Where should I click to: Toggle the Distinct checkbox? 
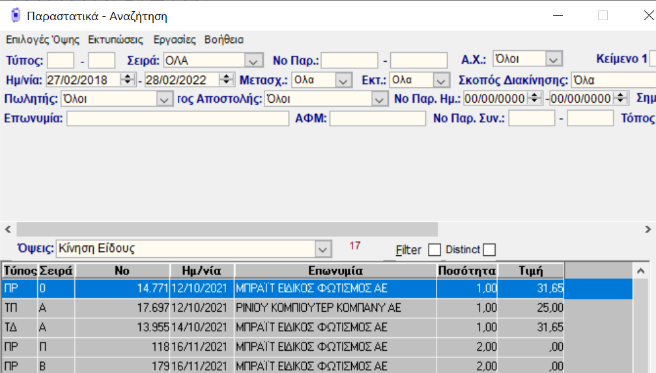point(489,250)
